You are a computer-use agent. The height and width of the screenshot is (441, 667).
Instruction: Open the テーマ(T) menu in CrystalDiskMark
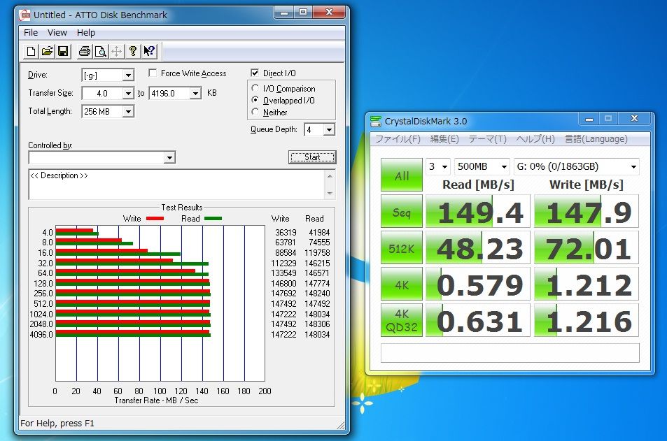(488, 139)
